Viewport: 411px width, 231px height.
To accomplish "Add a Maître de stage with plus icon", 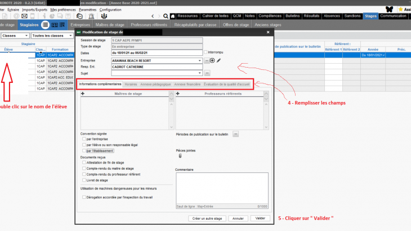I will pos(83,94).
